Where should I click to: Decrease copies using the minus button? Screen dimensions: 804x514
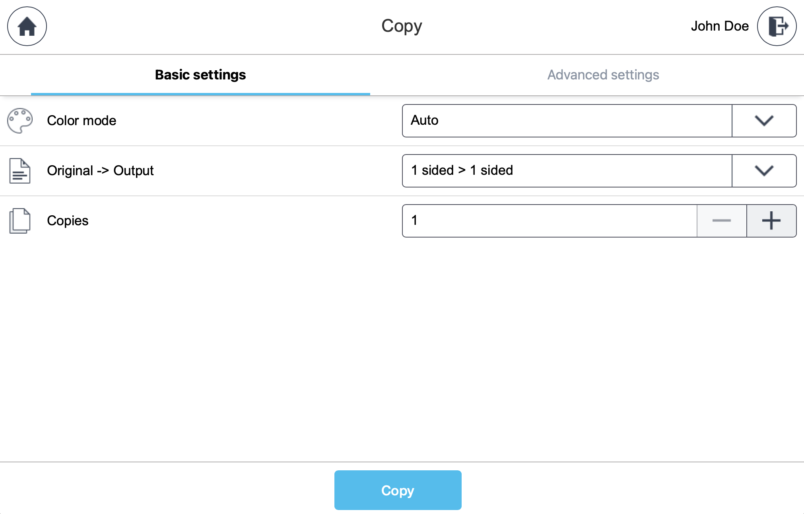coord(721,220)
